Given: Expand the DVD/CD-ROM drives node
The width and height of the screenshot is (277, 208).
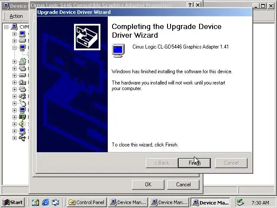Looking at the screenshot, I should pyautogui.click(x=14, y=62).
